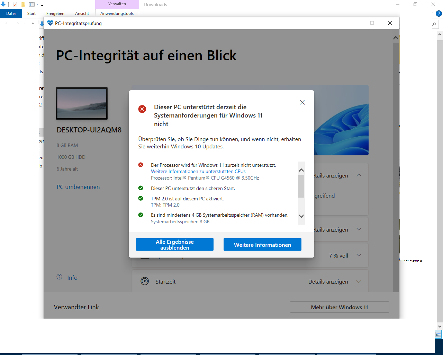Click the Explorer window scrollbar up arrow
The width and height of the screenshot is (443, 355).
pyautogui.click(x=440, y=34)
